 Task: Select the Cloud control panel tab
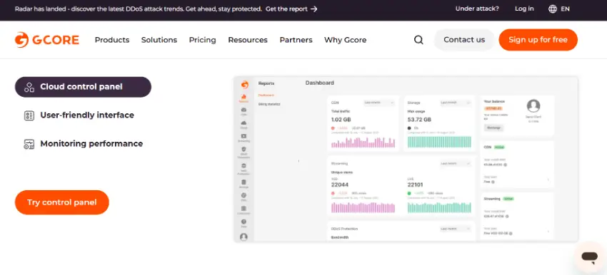pos(84,87)
